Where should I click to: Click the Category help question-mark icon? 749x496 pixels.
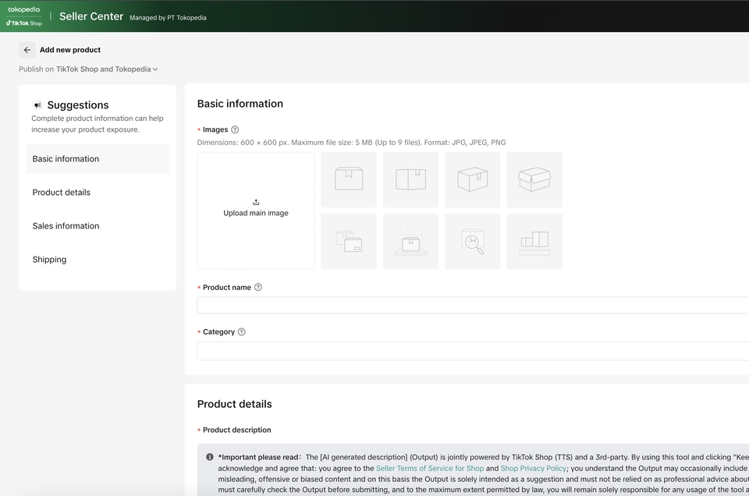(x=242, y=331)
